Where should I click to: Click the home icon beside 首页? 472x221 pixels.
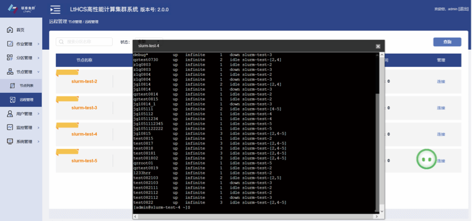[10, 29]
